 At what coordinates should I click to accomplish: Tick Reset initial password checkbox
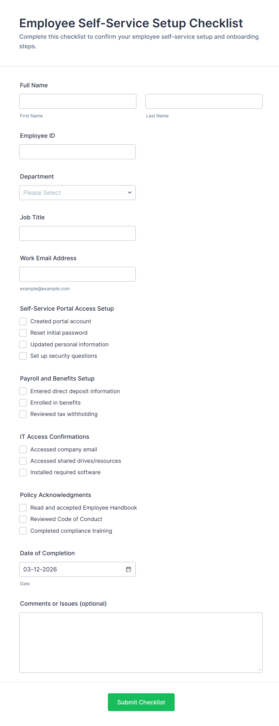click(23, 333)
